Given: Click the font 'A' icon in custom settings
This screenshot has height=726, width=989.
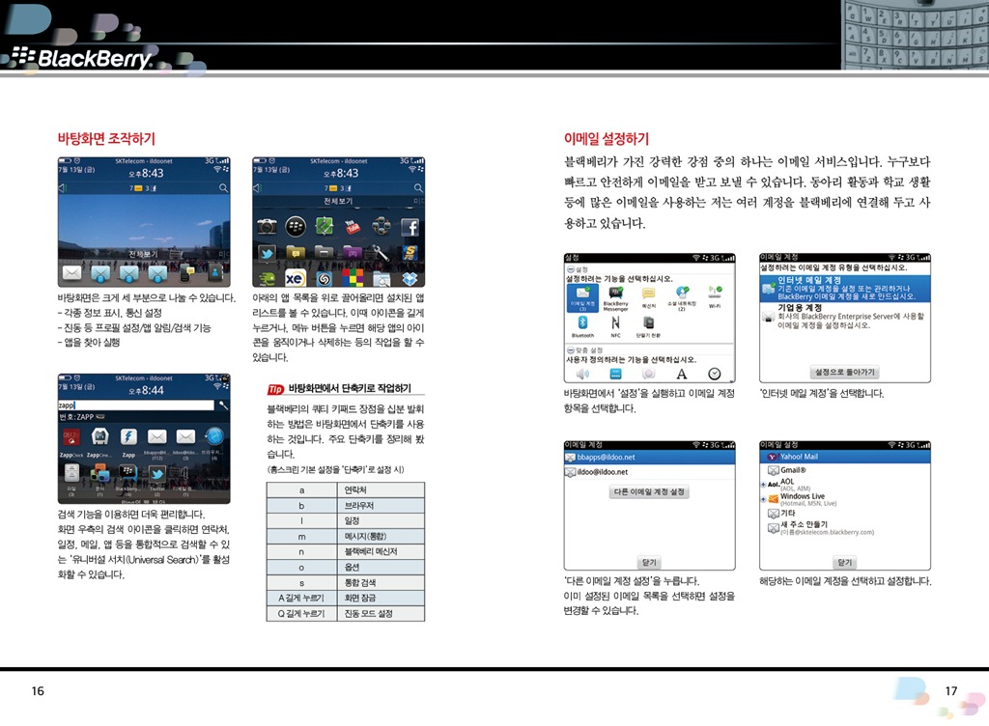Looking at the screenshot, I should 681,374.
